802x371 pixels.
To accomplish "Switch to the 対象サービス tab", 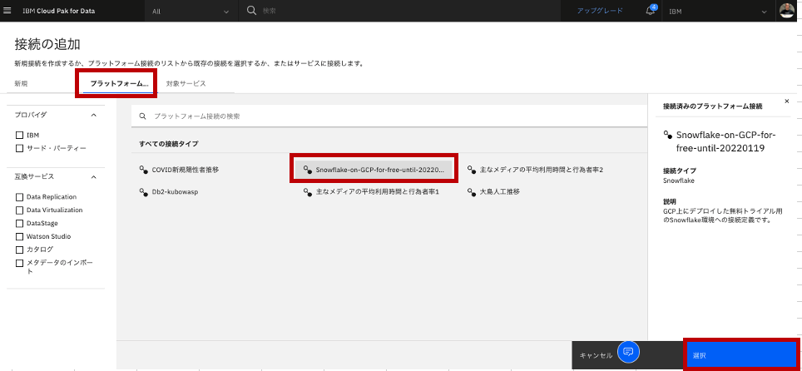I will 186,83.
